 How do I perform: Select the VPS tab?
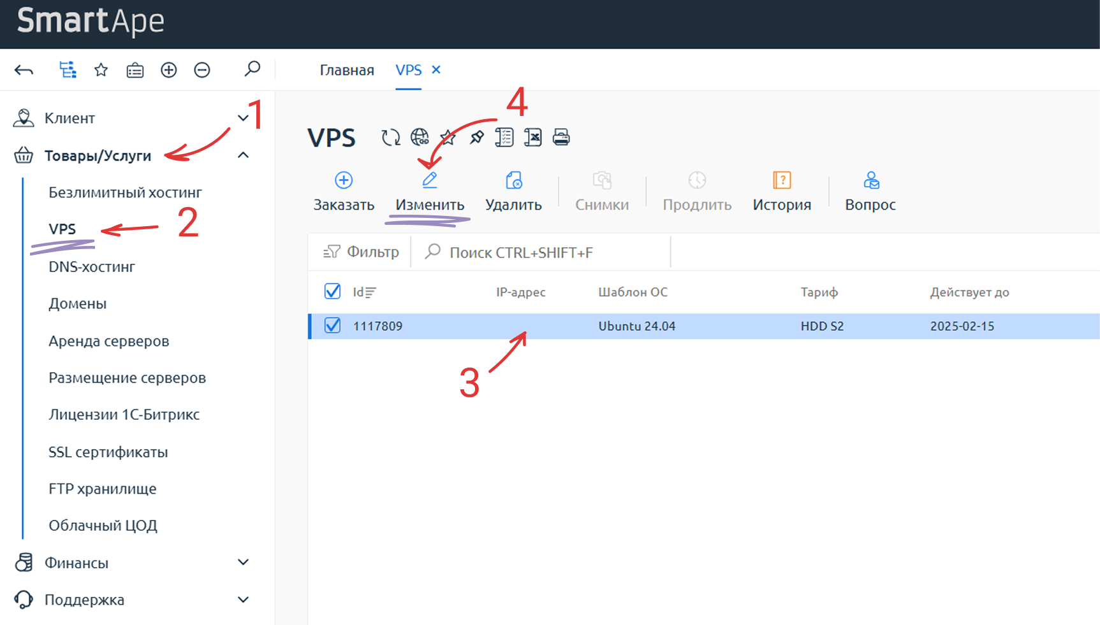coord(409,70)
